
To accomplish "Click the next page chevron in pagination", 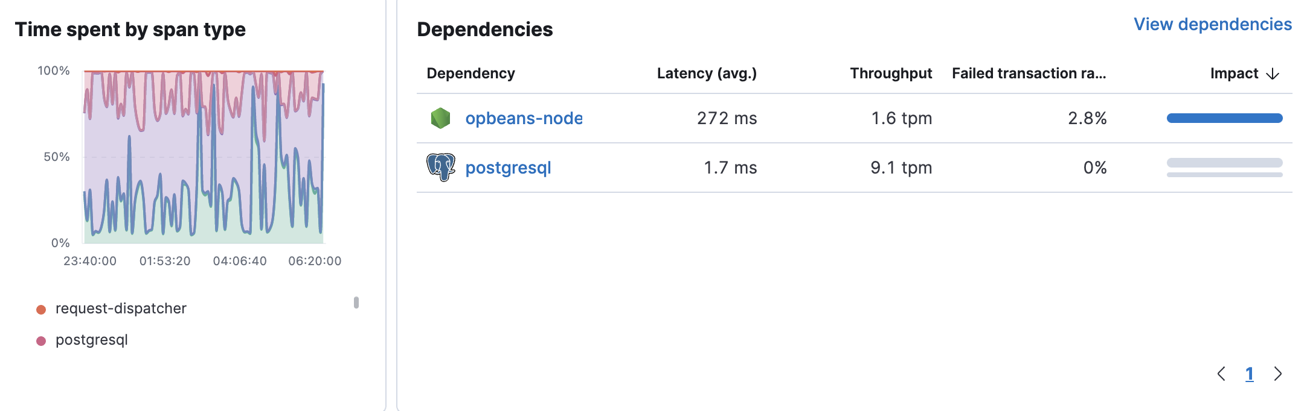I will coord(1277,374).
